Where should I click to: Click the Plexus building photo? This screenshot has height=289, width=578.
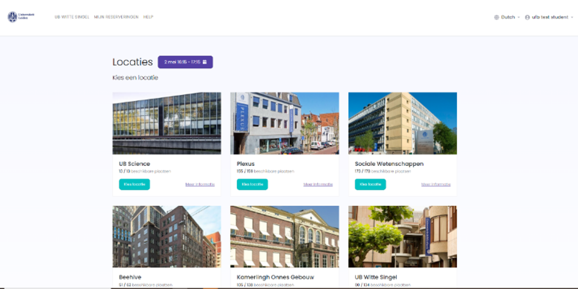pyautogui.click(x=285, y=123)
